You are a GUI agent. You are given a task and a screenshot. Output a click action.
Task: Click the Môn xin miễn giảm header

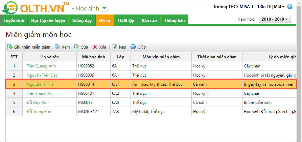pyautogui.click(x=161, y=57)
